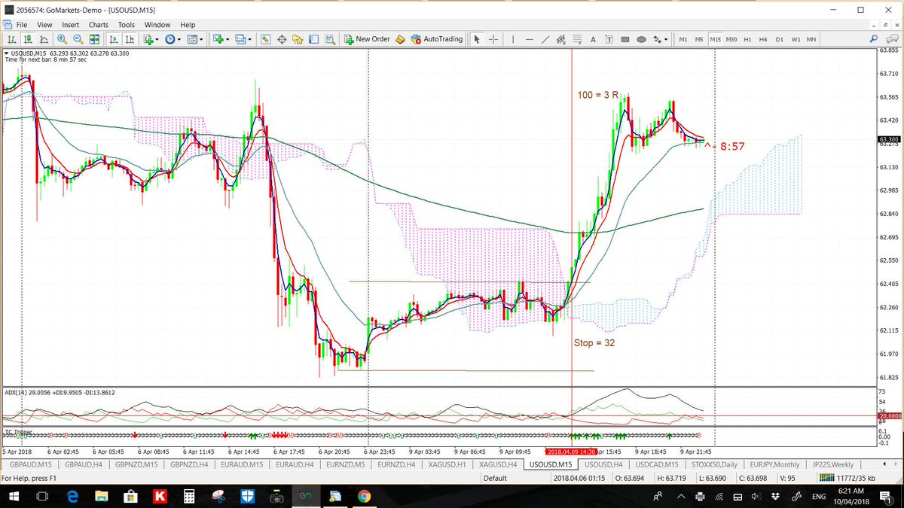904x508 pixels.
Task: Open the Charts menu
Action: (99, 25)
